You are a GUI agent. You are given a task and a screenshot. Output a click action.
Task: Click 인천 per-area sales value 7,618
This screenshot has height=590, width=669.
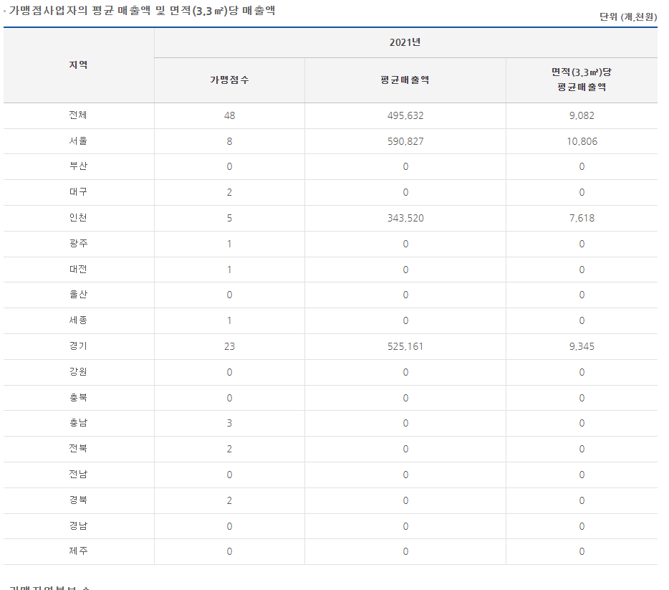tap(581, 218)
